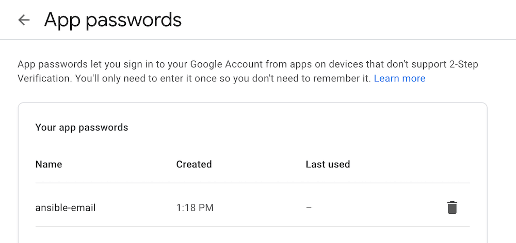The image size is (516, 243).
Task: Click the Created column header
Action: [194, 165]
